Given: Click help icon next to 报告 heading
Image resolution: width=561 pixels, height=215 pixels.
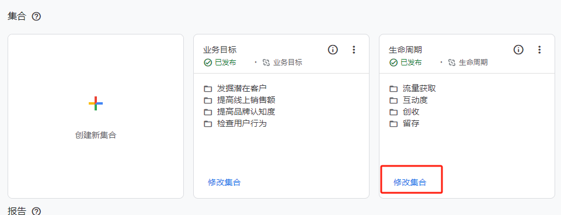Looking at the screenshot, I should click(x=36, y=211).
